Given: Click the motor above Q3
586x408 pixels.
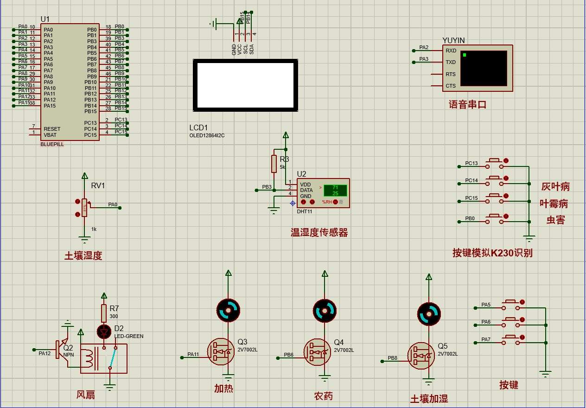Looking at the screenshot, I should pos(228,310).
